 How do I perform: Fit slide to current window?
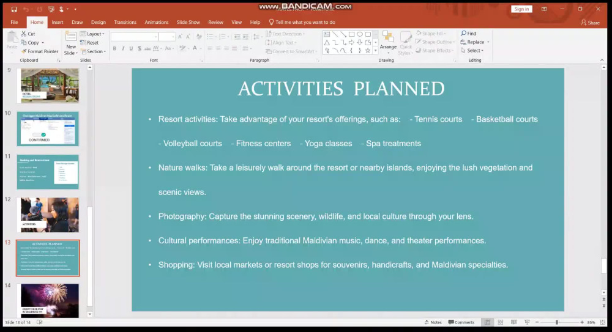coord(603,322)
